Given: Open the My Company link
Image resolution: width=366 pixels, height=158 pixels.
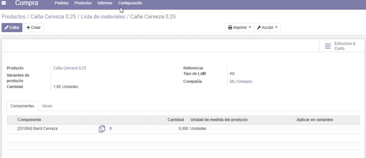Looking at the screenshot, I should pos(241,82).
